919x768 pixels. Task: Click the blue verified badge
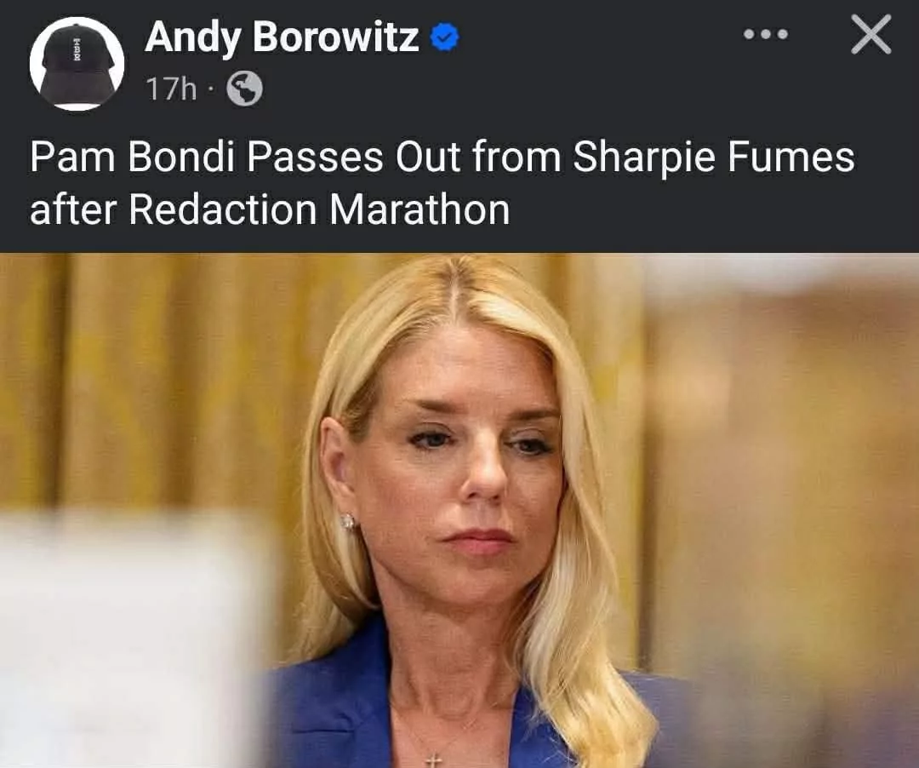point(445,37)
